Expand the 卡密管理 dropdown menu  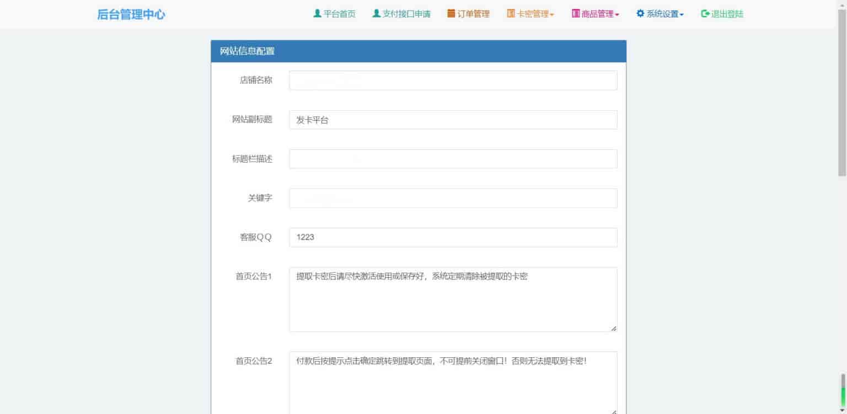point(530,14)
